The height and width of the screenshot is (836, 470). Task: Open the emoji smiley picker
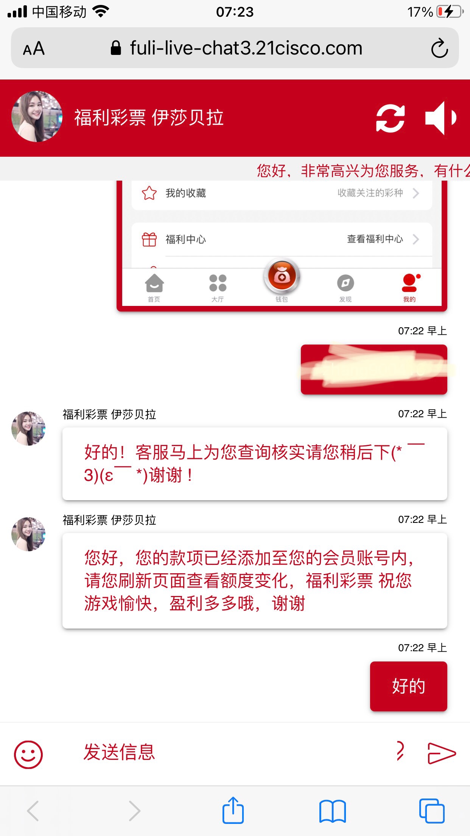[x=28, y=754]
